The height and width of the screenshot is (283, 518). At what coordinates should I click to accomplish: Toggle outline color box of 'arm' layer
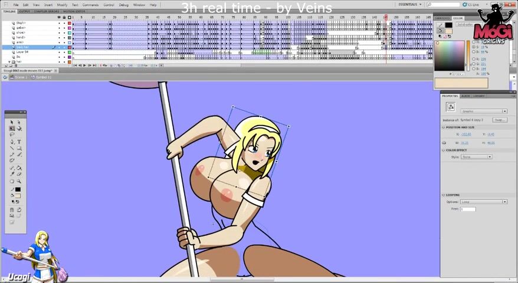tap(70, 42)
